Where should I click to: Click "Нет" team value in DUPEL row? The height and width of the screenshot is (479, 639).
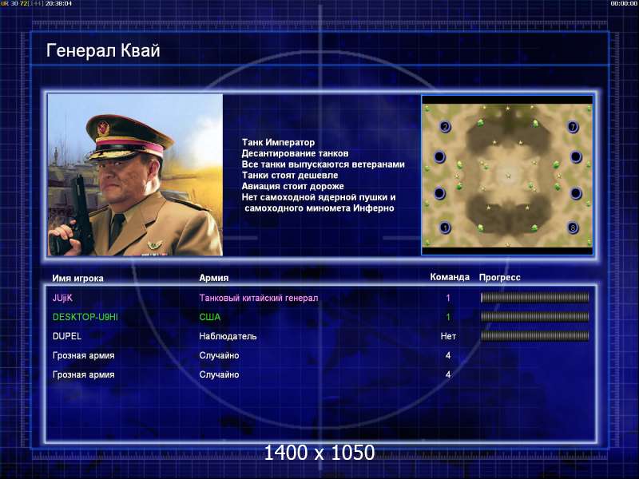click(x=448, y=336)
